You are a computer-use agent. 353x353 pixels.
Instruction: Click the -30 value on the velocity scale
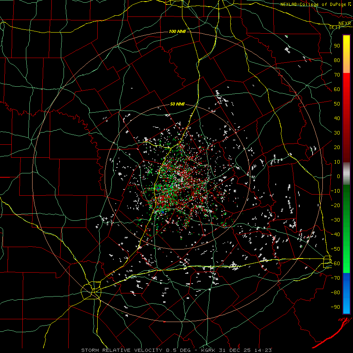click(x=335, y=220)
